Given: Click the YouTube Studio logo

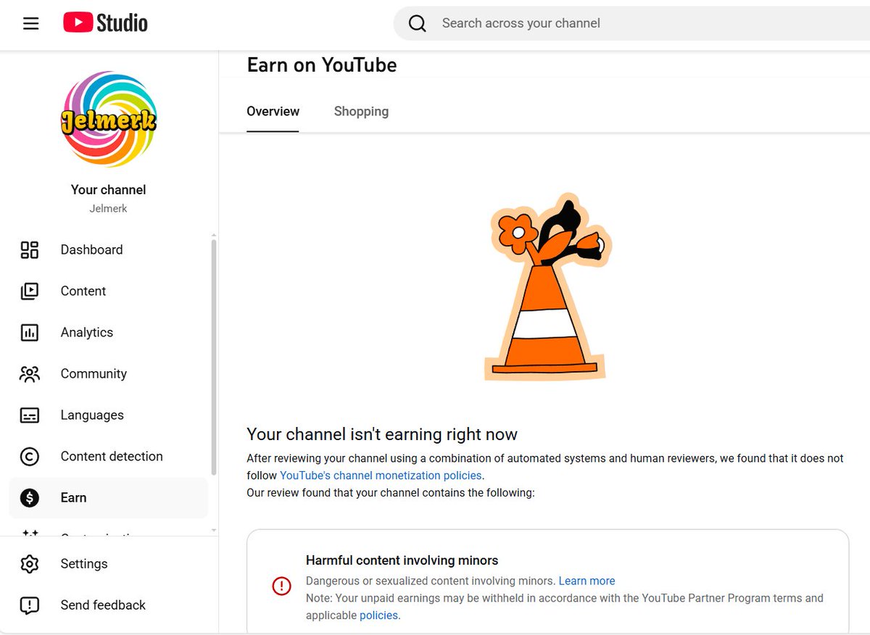Looking at the screenshot, I should [x=105, y=23].
